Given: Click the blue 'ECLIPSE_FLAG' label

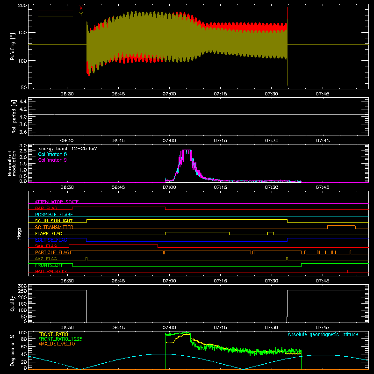Looking at the screenshot, I should click(51, 240).
